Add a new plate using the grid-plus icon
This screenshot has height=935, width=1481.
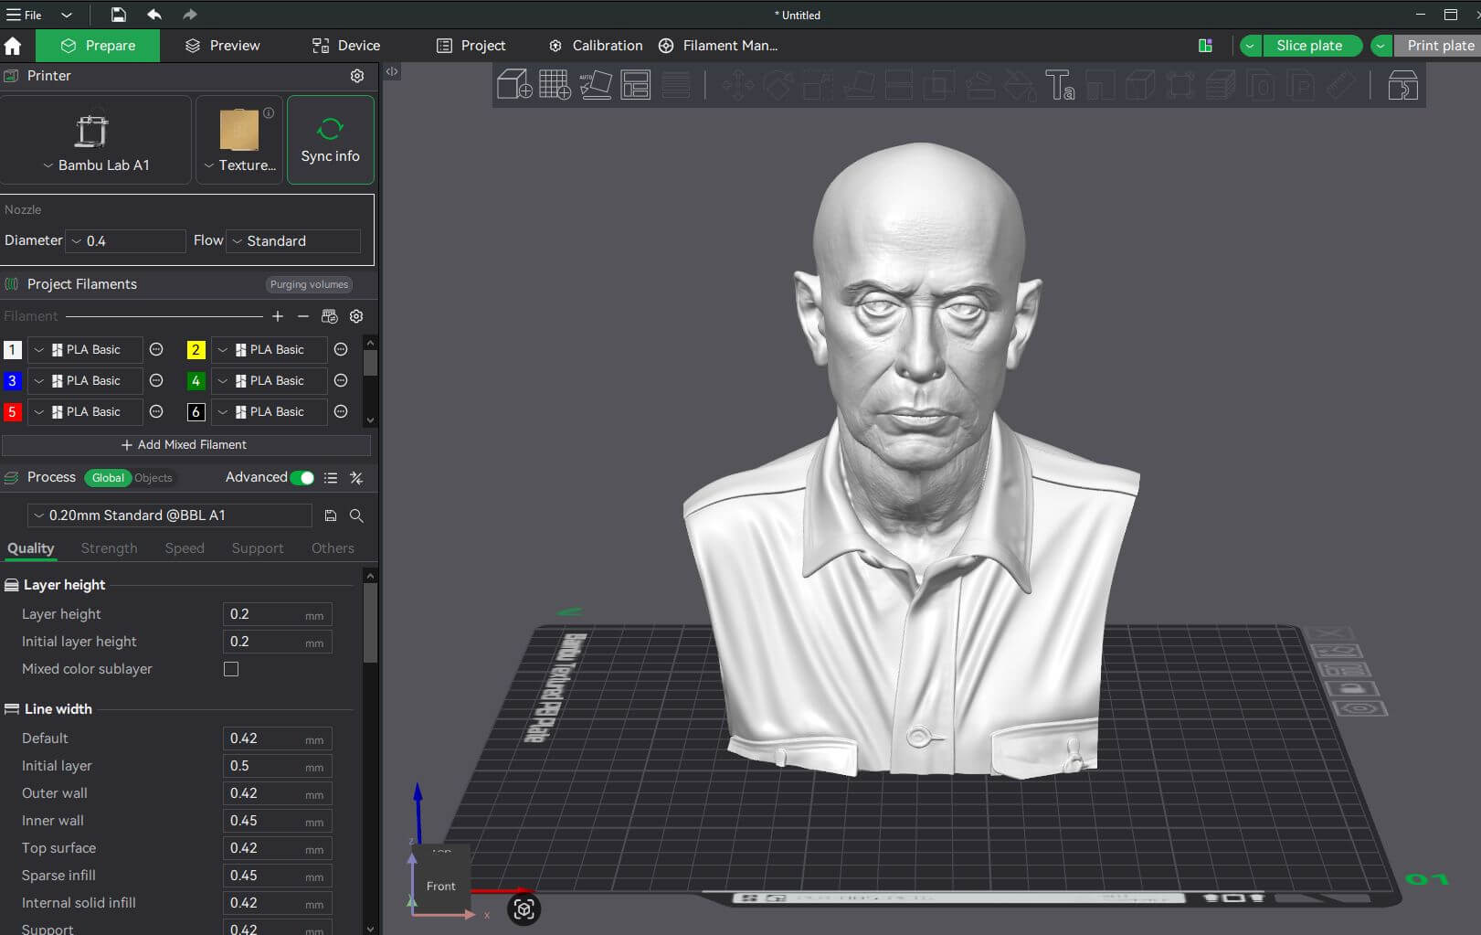[555, 85]
